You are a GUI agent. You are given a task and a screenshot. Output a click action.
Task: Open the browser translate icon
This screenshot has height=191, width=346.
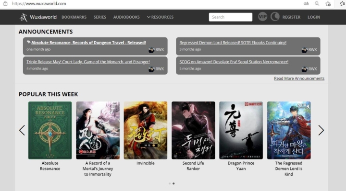click(x=306, y=3)
